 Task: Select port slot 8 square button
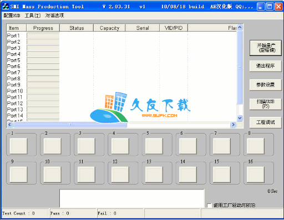pos(256,146)
